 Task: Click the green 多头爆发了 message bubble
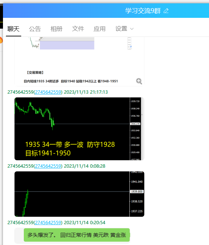pos(77,235)
